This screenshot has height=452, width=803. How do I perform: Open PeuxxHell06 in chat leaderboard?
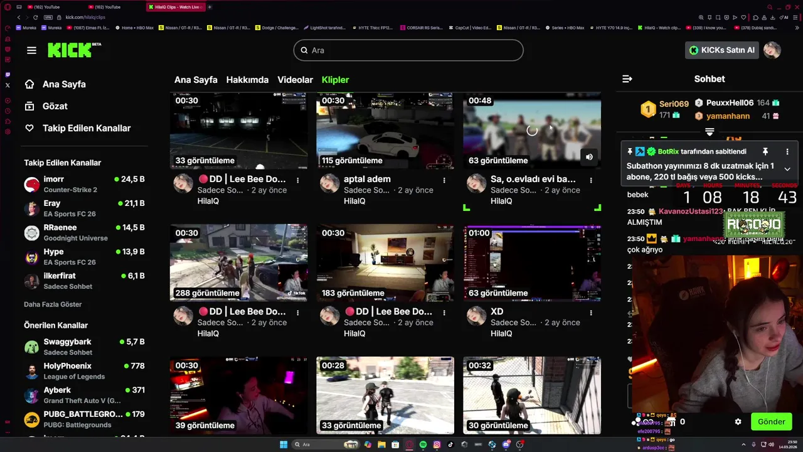tap(730, 103)
